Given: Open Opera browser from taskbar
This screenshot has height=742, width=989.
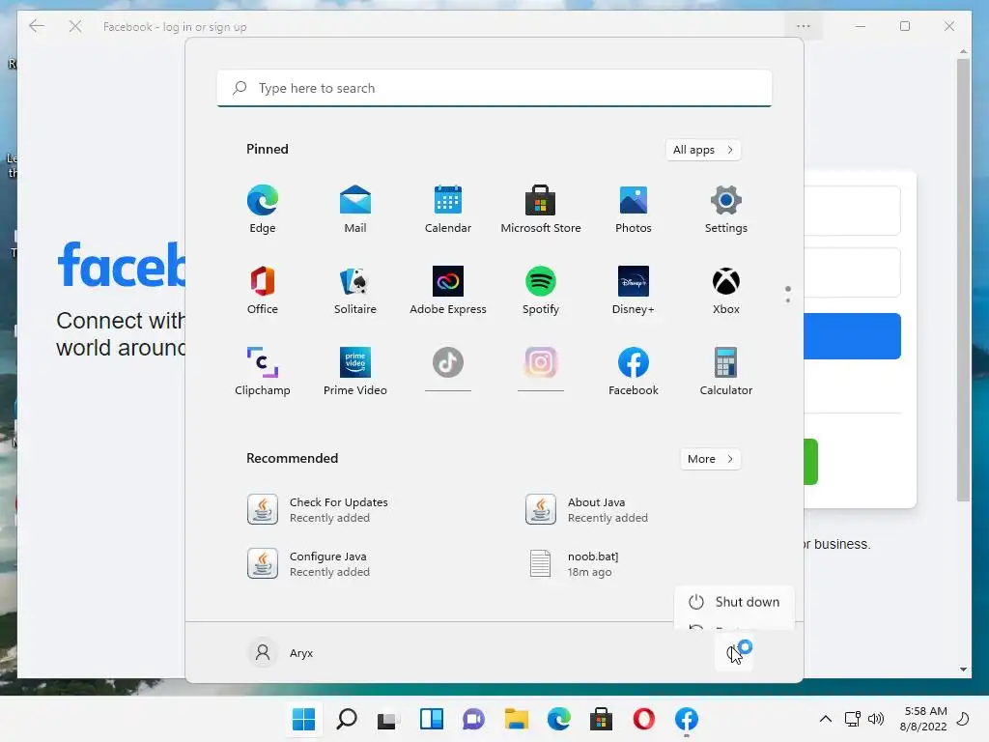Looking at the screenshot, I should tap(644, 719).
